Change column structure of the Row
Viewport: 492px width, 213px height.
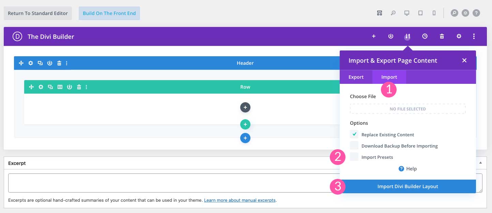pyautogui.click(x=60, y=87)
